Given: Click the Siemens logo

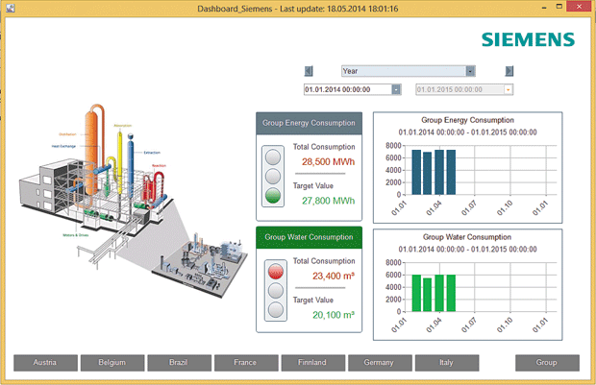Looking at the screenshot, I should coord(528,39).
